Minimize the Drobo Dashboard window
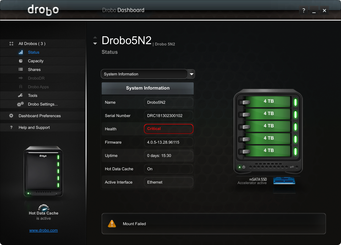 pyautogui.click(x=314, y=11)
